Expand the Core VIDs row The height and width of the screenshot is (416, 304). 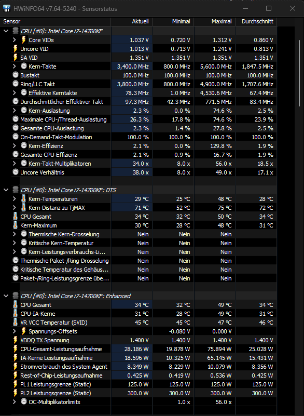(x=15, y=40)
